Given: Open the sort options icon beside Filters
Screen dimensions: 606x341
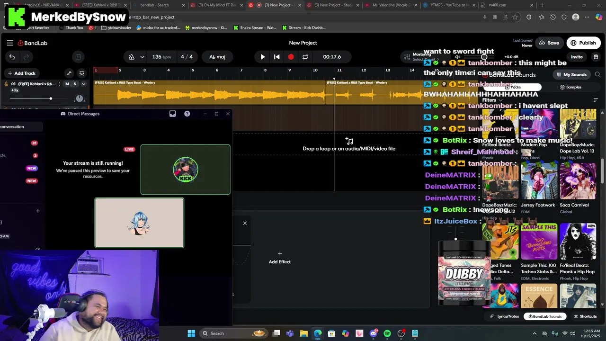Looking at the screenshot, I should coord(596,100).
